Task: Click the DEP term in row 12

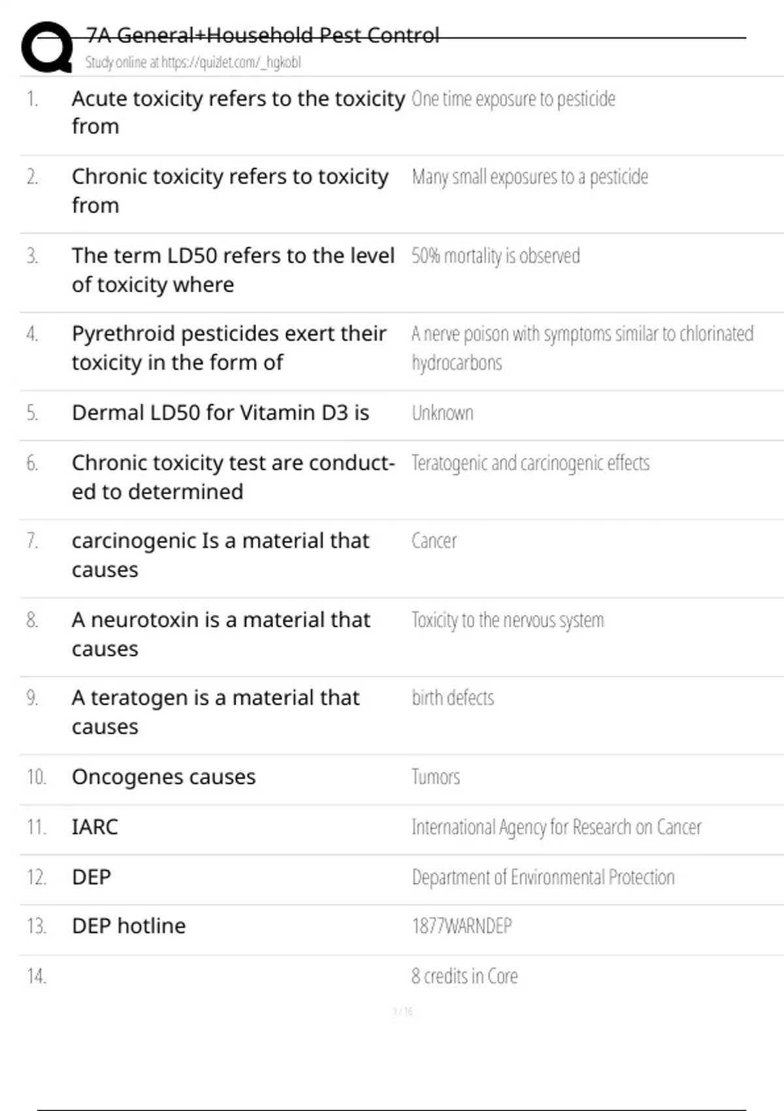Action: click(91, 877)
